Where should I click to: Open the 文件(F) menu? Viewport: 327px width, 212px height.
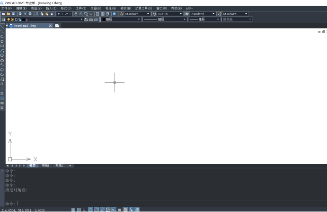pos(7,9)
